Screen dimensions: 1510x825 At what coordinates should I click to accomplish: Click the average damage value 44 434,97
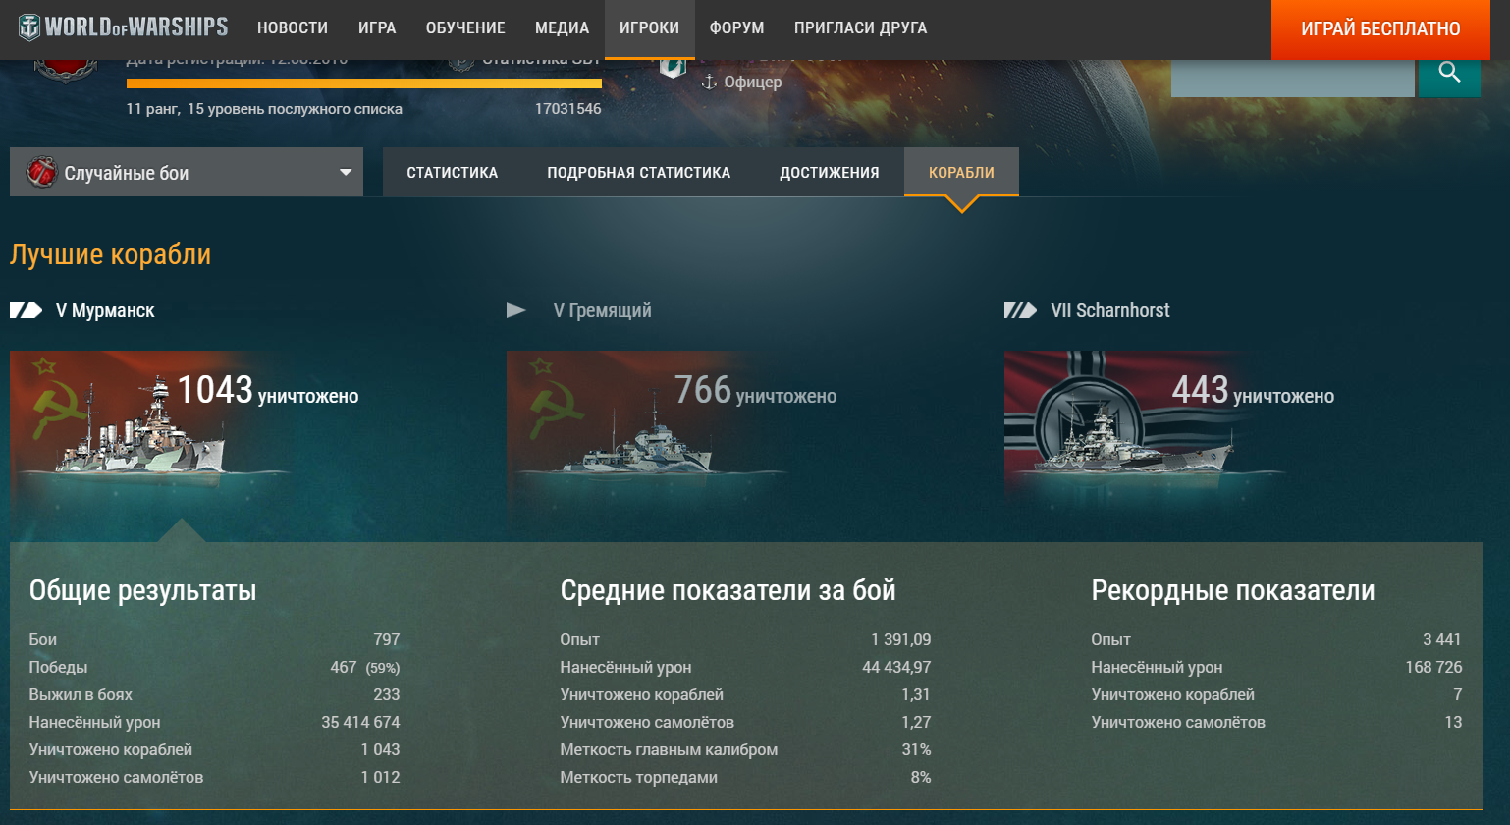(896, 667)
